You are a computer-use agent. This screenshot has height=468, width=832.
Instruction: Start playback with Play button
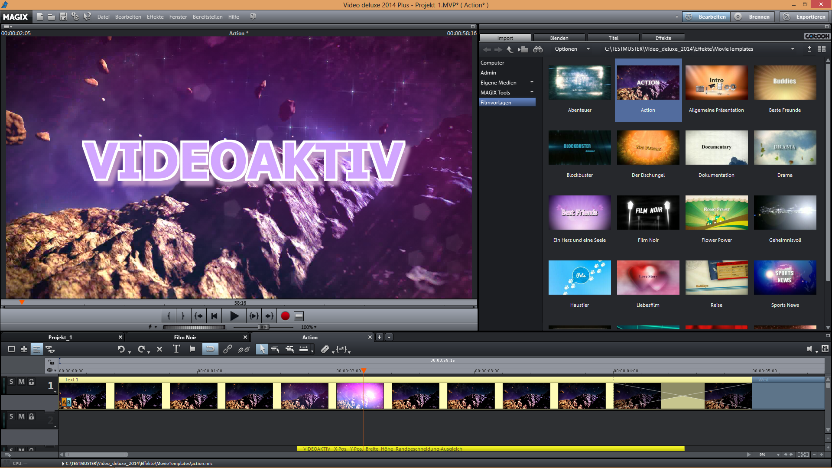234,316
